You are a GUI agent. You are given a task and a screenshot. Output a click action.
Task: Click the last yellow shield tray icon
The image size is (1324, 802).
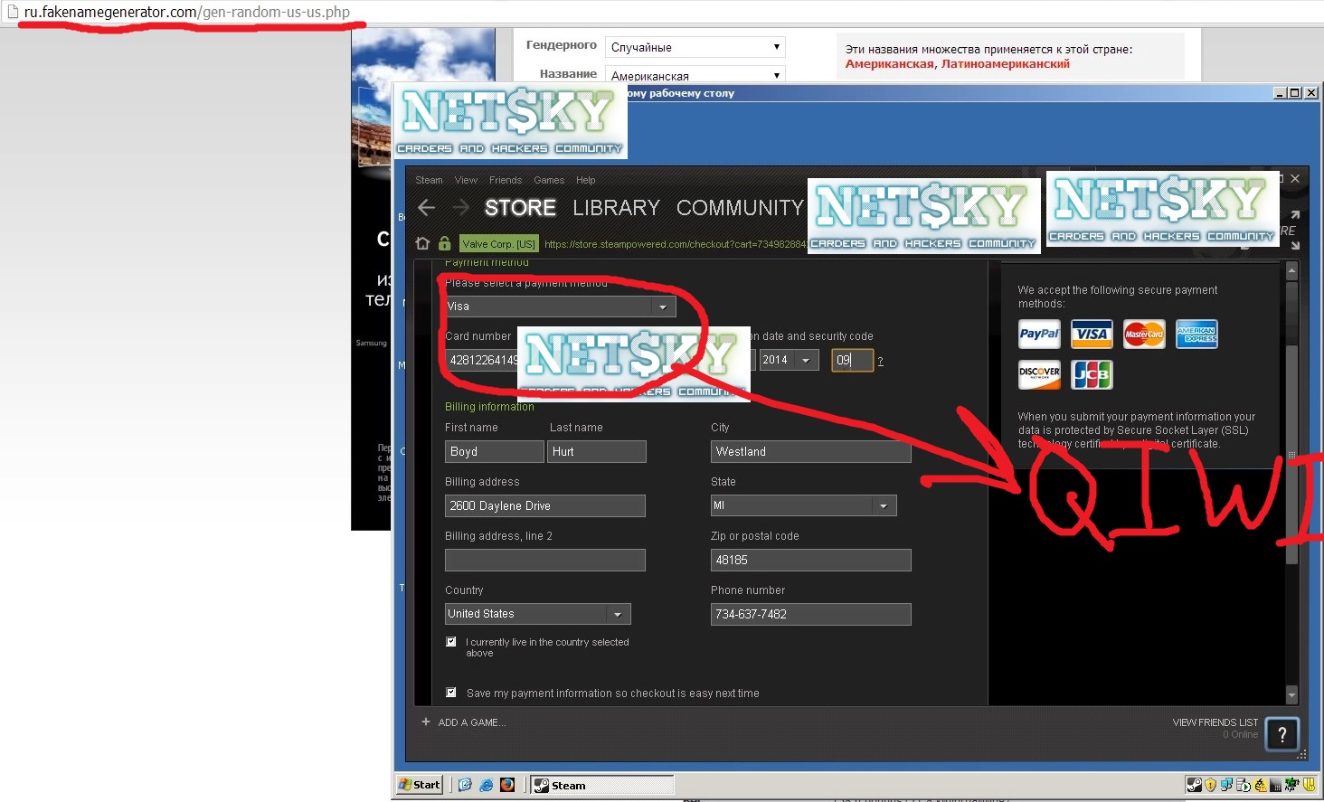point(1309,785)
